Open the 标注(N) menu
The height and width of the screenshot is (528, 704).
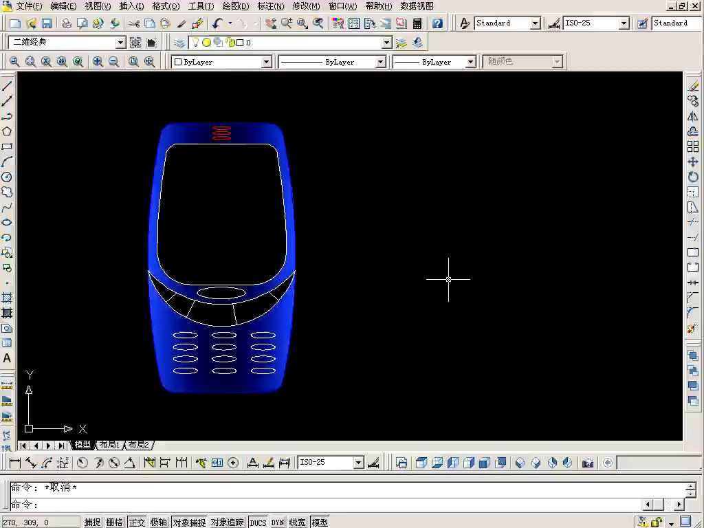pos(271,6)
